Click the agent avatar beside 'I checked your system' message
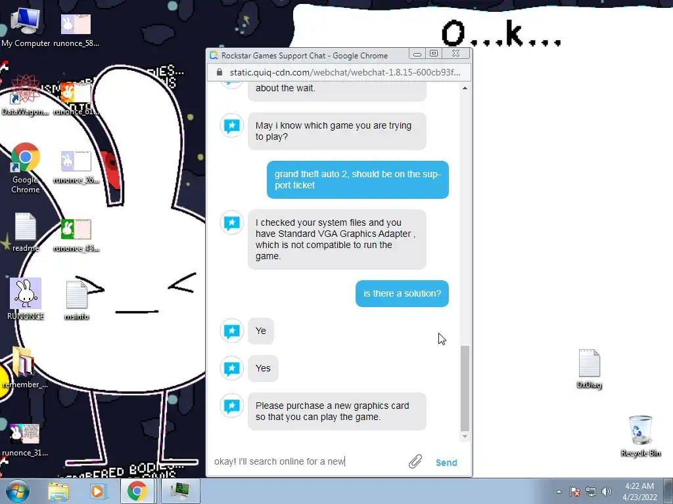 point(232,222)
